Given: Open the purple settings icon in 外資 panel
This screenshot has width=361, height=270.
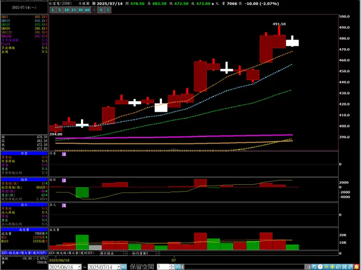Looking at the screenshot, I should pyautogui.click(x=64, y=154).
